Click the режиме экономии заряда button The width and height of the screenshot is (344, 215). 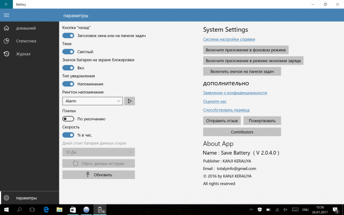click(x=253, y=60)
